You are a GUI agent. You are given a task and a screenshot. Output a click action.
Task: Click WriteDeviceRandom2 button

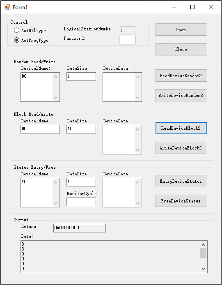(x=181, y=95)
